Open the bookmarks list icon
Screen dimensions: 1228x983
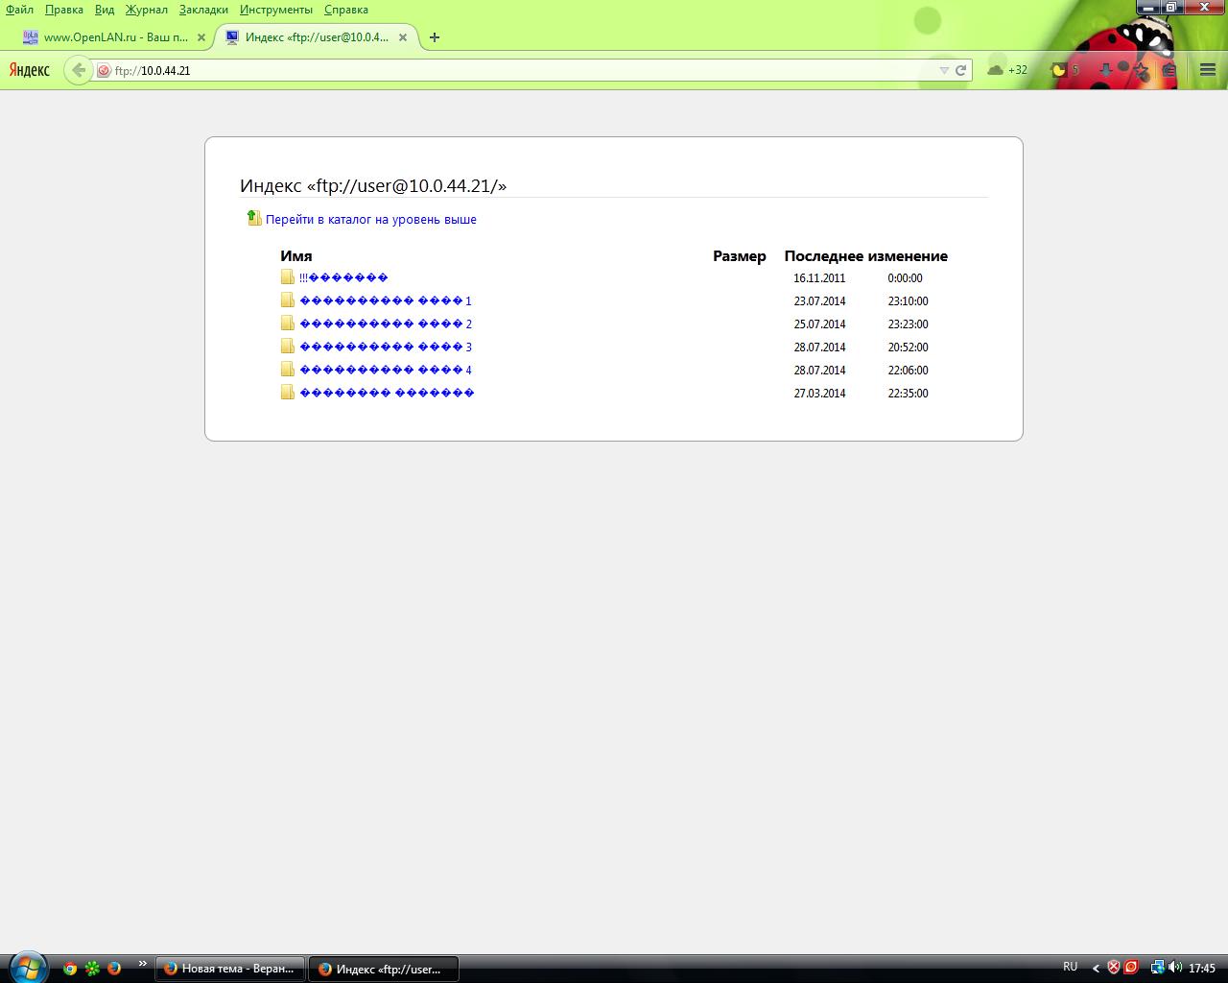point(1169,70)
